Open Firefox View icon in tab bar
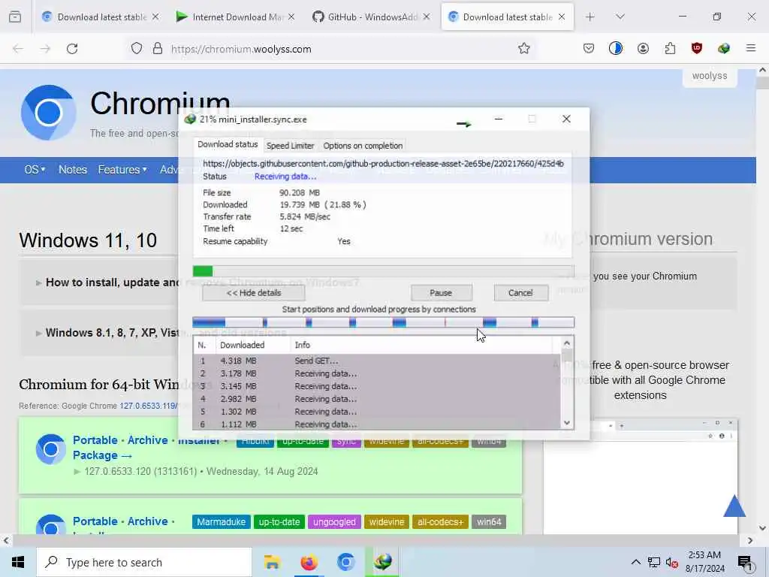This screenshot has height=577, width=769. [x=15, y=17]
